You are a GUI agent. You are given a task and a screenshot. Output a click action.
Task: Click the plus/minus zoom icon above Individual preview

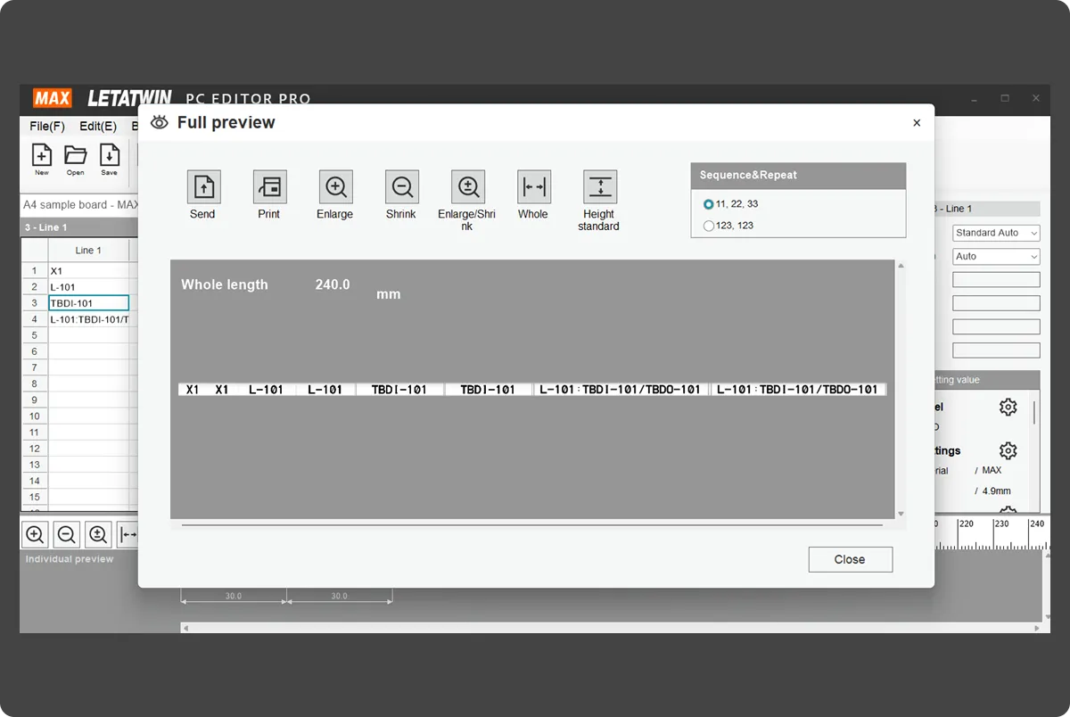tap(98, 535)
